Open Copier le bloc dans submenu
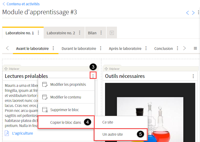200x142 pixels. pyautogui.click(x=66, y=122)
